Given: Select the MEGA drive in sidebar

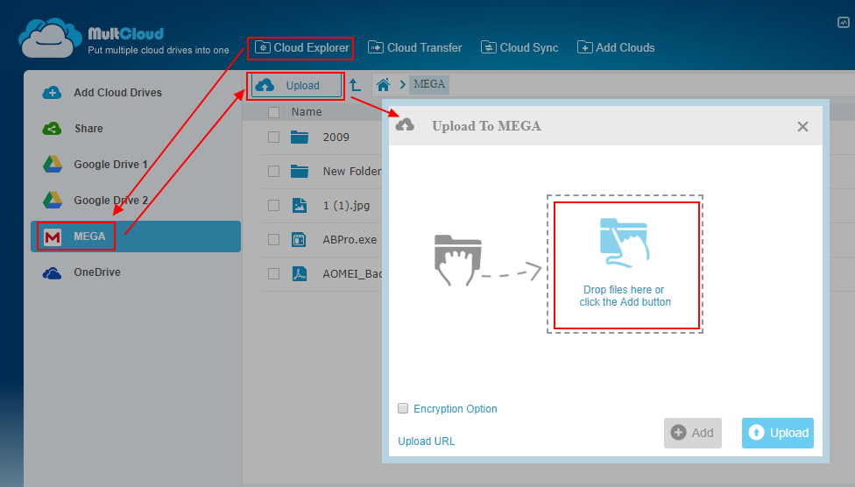Looking at the screenshot, I should pos(136,236).
